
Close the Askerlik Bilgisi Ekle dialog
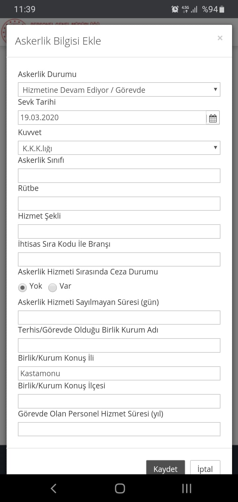pos(220,38)
